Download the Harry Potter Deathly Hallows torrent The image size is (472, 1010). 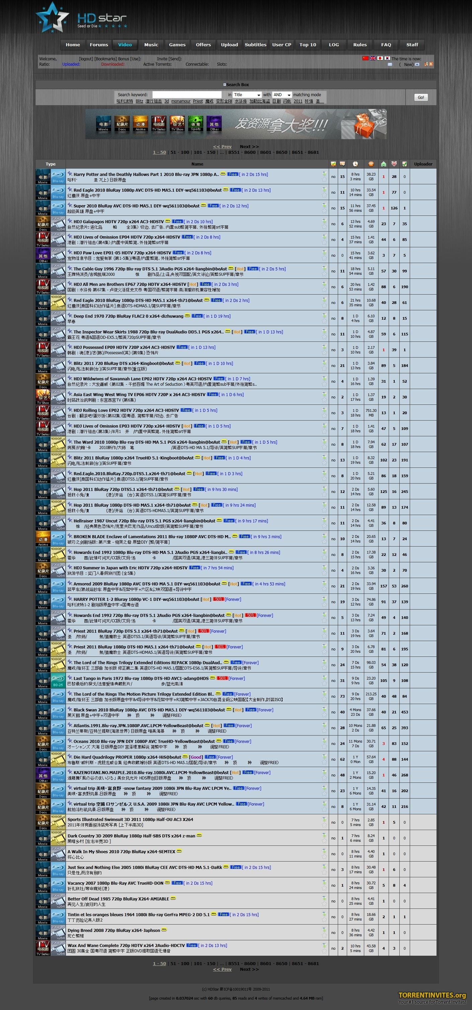point(324,173)
